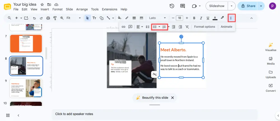Click the Move to folder icon
The image size is (280, 121).
coord(49,4)
